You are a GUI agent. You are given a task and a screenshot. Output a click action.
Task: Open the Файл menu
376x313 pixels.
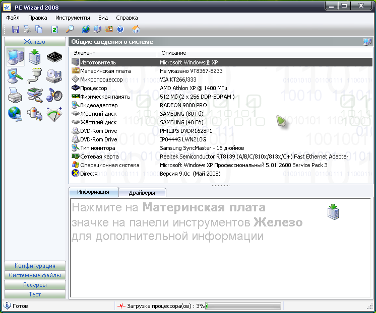(x=13, y=18)
